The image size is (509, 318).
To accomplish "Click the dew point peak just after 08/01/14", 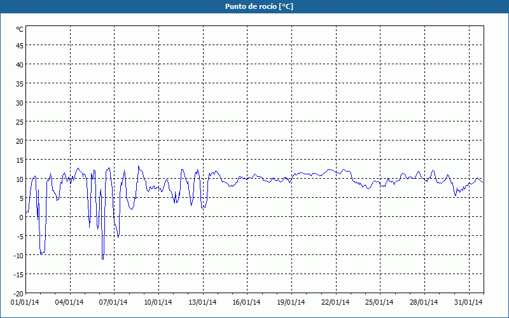I will [x=138, y=166].
